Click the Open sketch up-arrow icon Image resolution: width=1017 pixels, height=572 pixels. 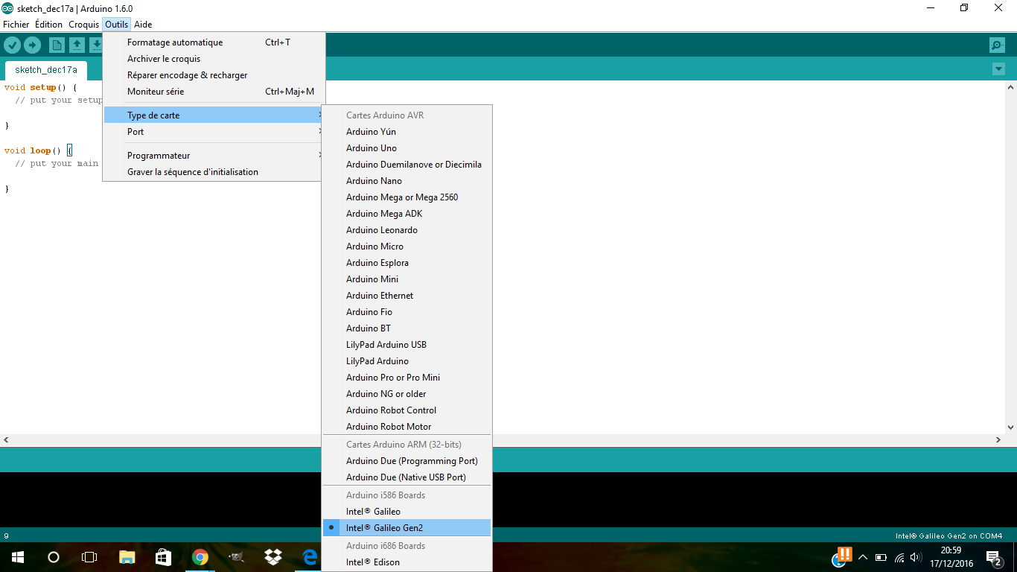coord(77,45)
